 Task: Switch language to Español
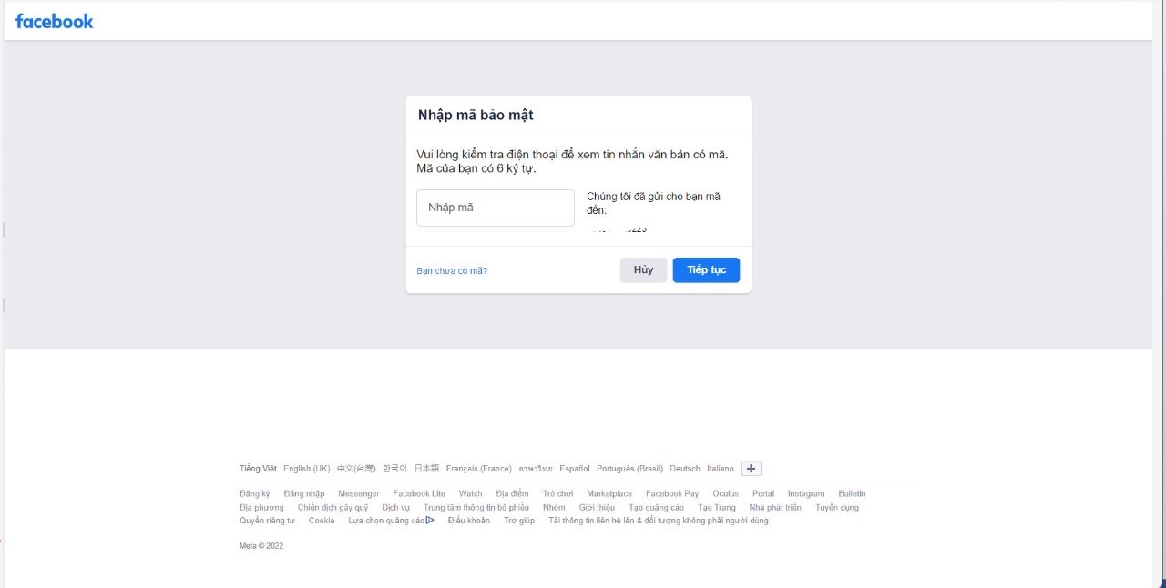tap(575, 469)
